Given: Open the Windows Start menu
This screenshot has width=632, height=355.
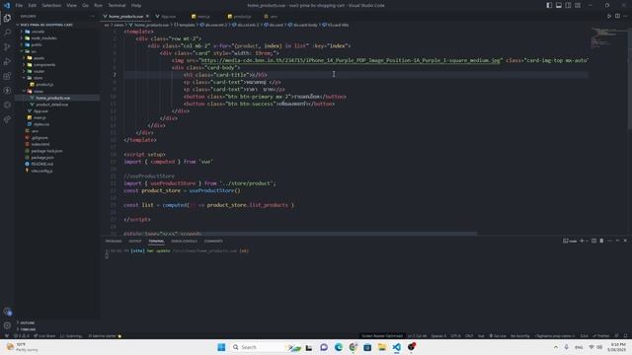Looking at the screenshot, I should point(221,347).
